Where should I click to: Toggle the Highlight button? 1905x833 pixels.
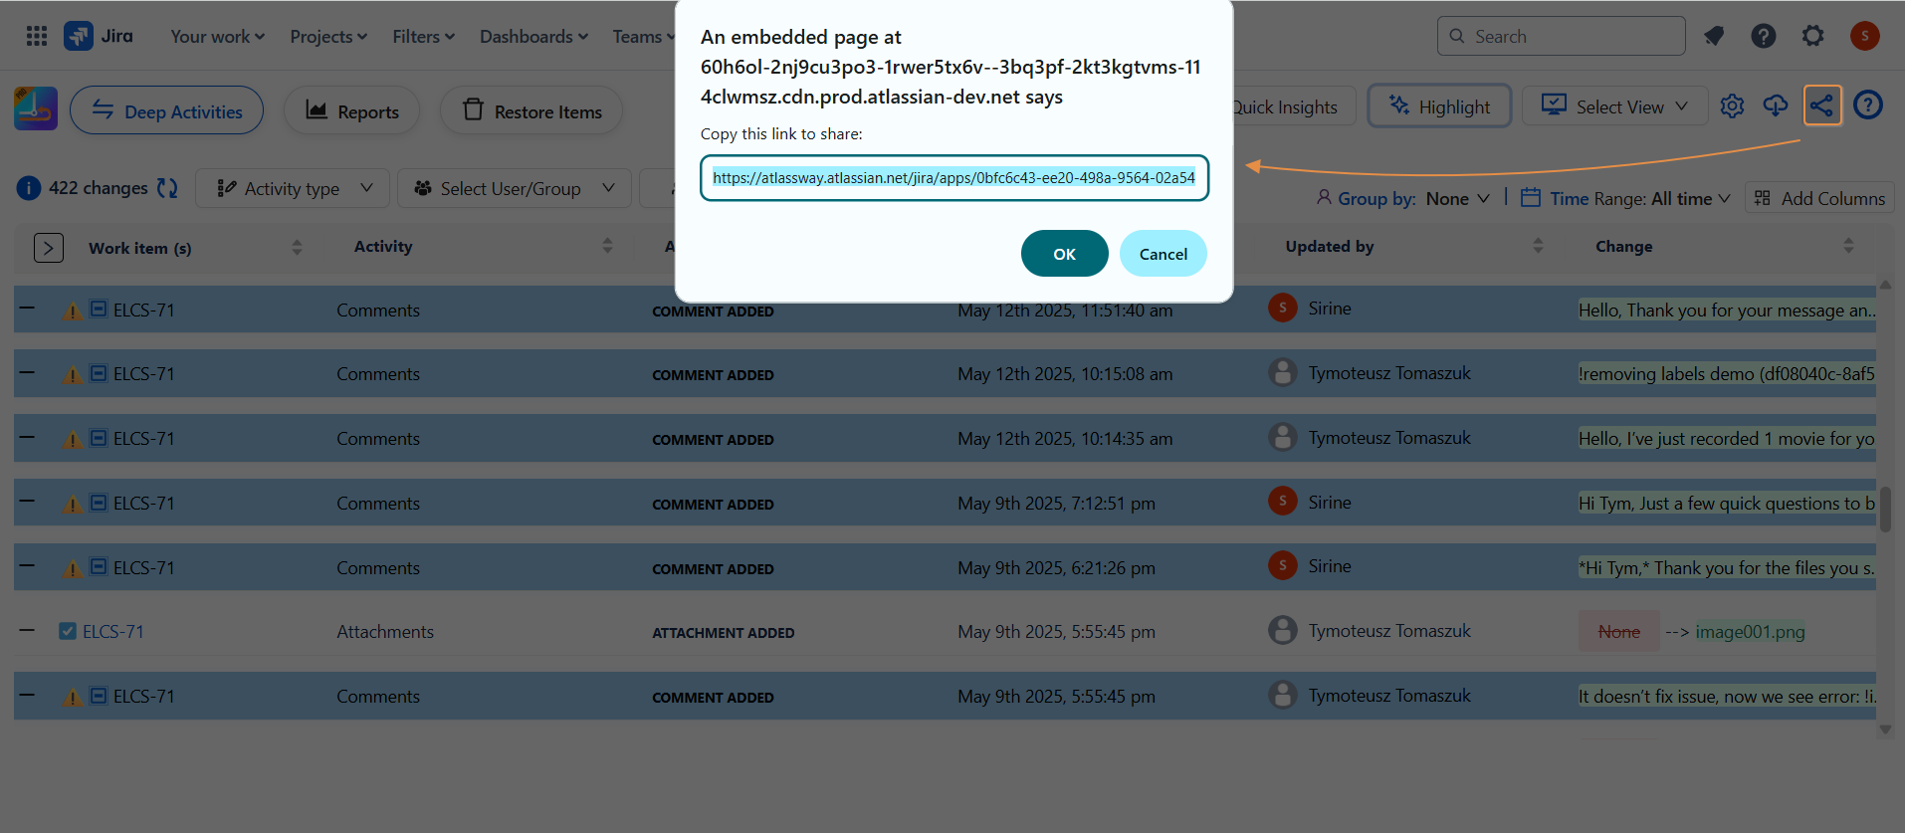pos(1439,106)
